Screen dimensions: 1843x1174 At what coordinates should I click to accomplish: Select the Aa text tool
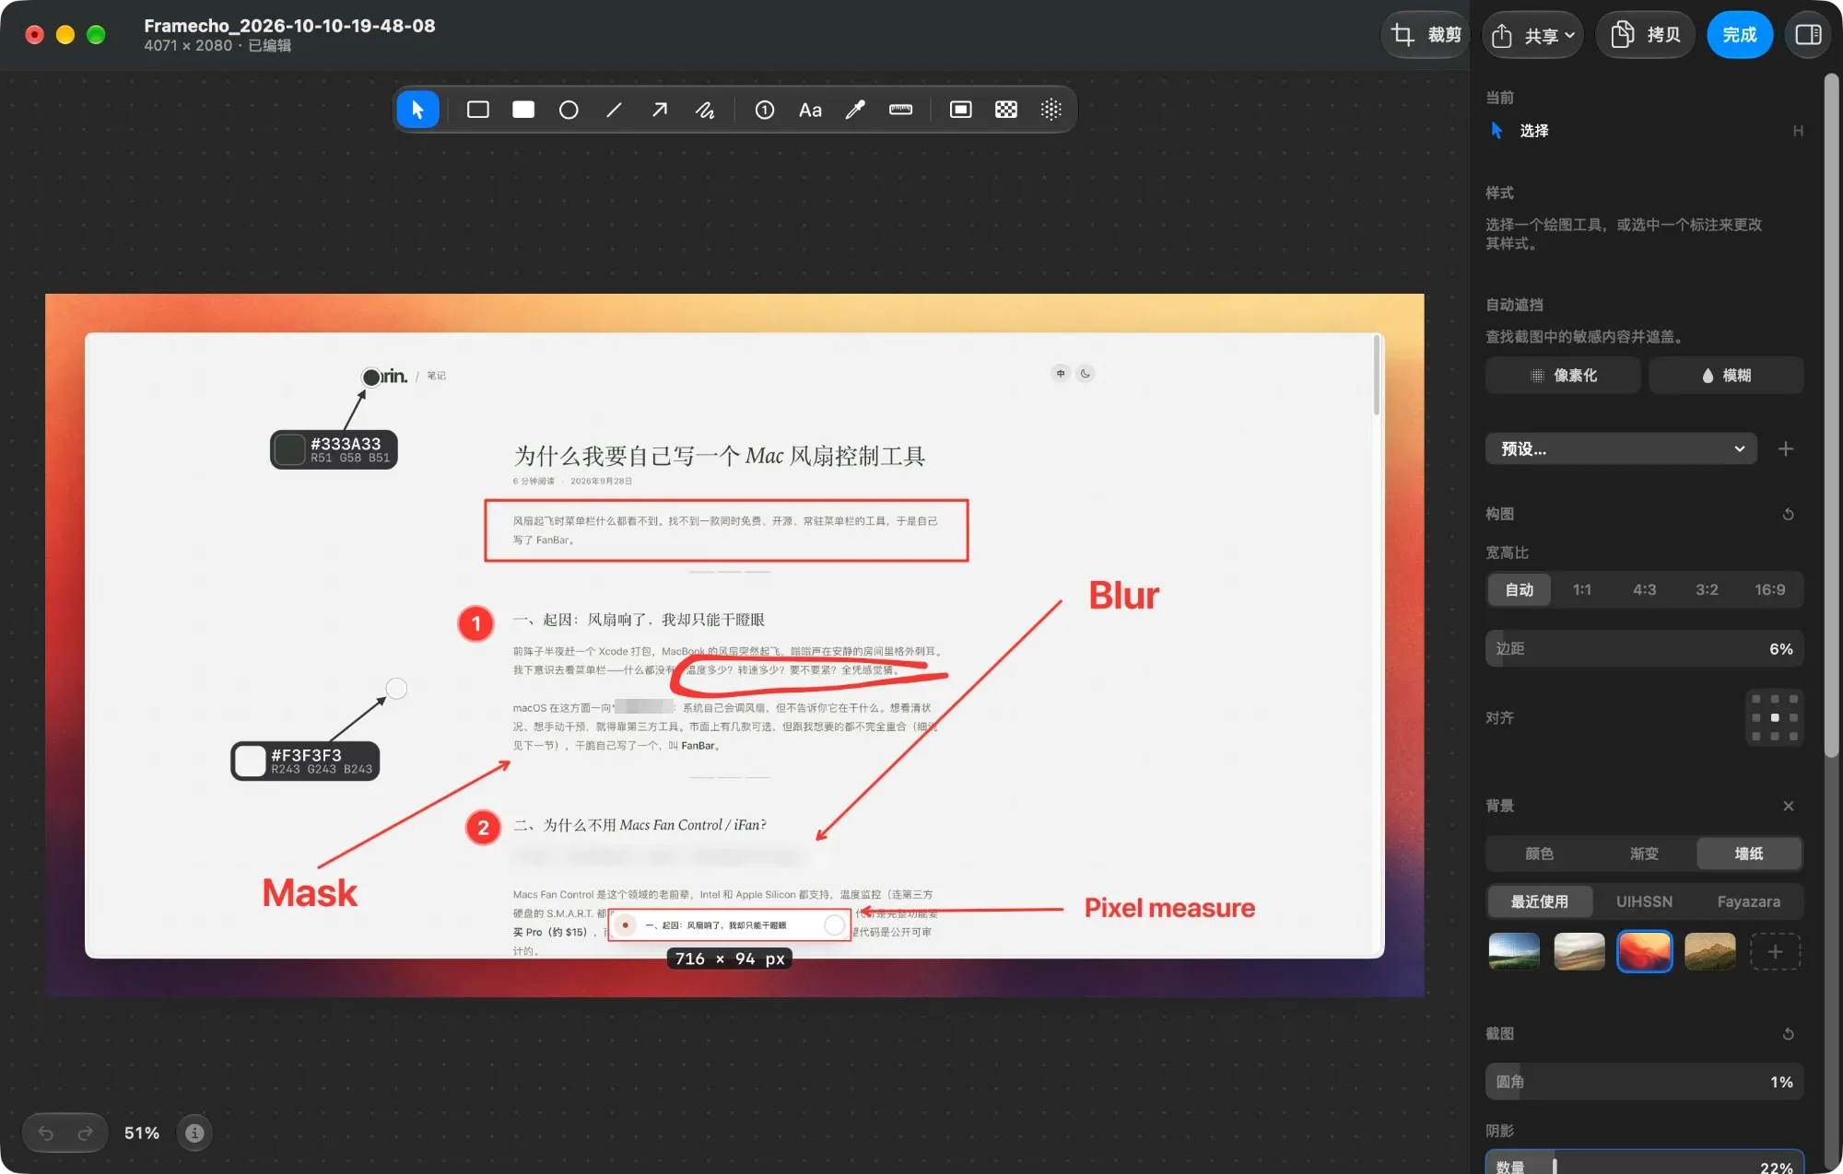pyautogui.click(x=810, y=110)
